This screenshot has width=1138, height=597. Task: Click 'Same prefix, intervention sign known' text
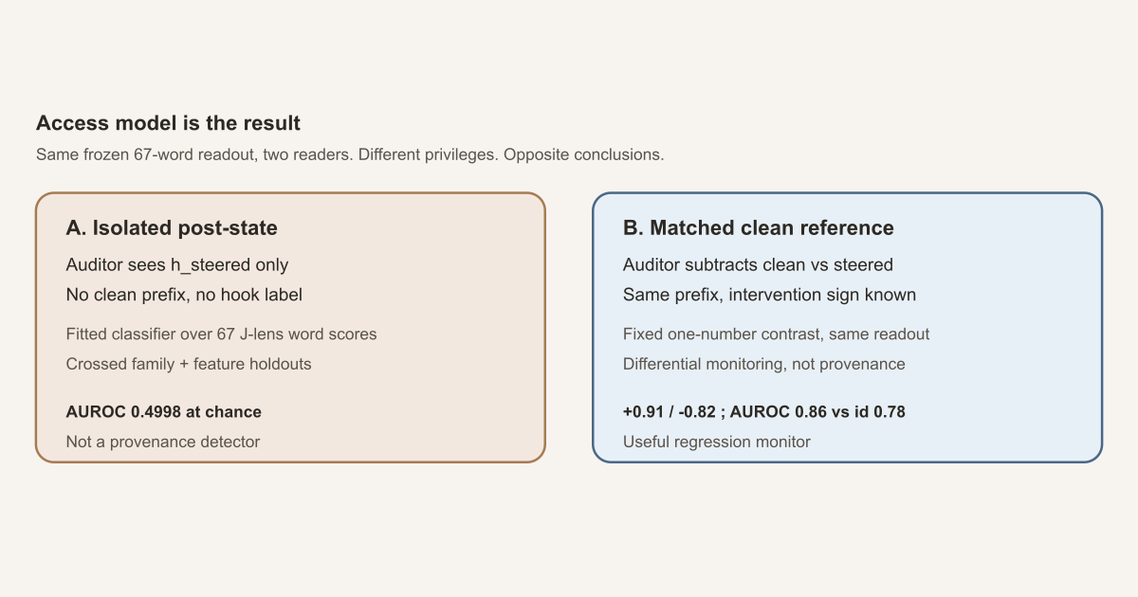(x=769, y=295)
